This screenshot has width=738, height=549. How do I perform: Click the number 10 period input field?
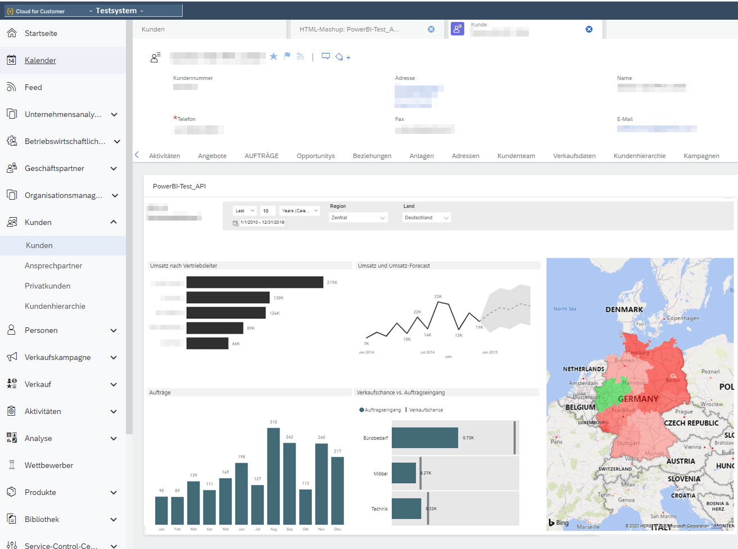tap(267, 211)
